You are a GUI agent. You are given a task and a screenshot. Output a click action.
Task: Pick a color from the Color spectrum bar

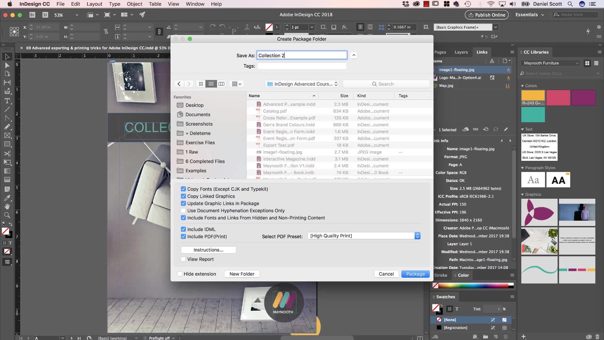[473, 286]
